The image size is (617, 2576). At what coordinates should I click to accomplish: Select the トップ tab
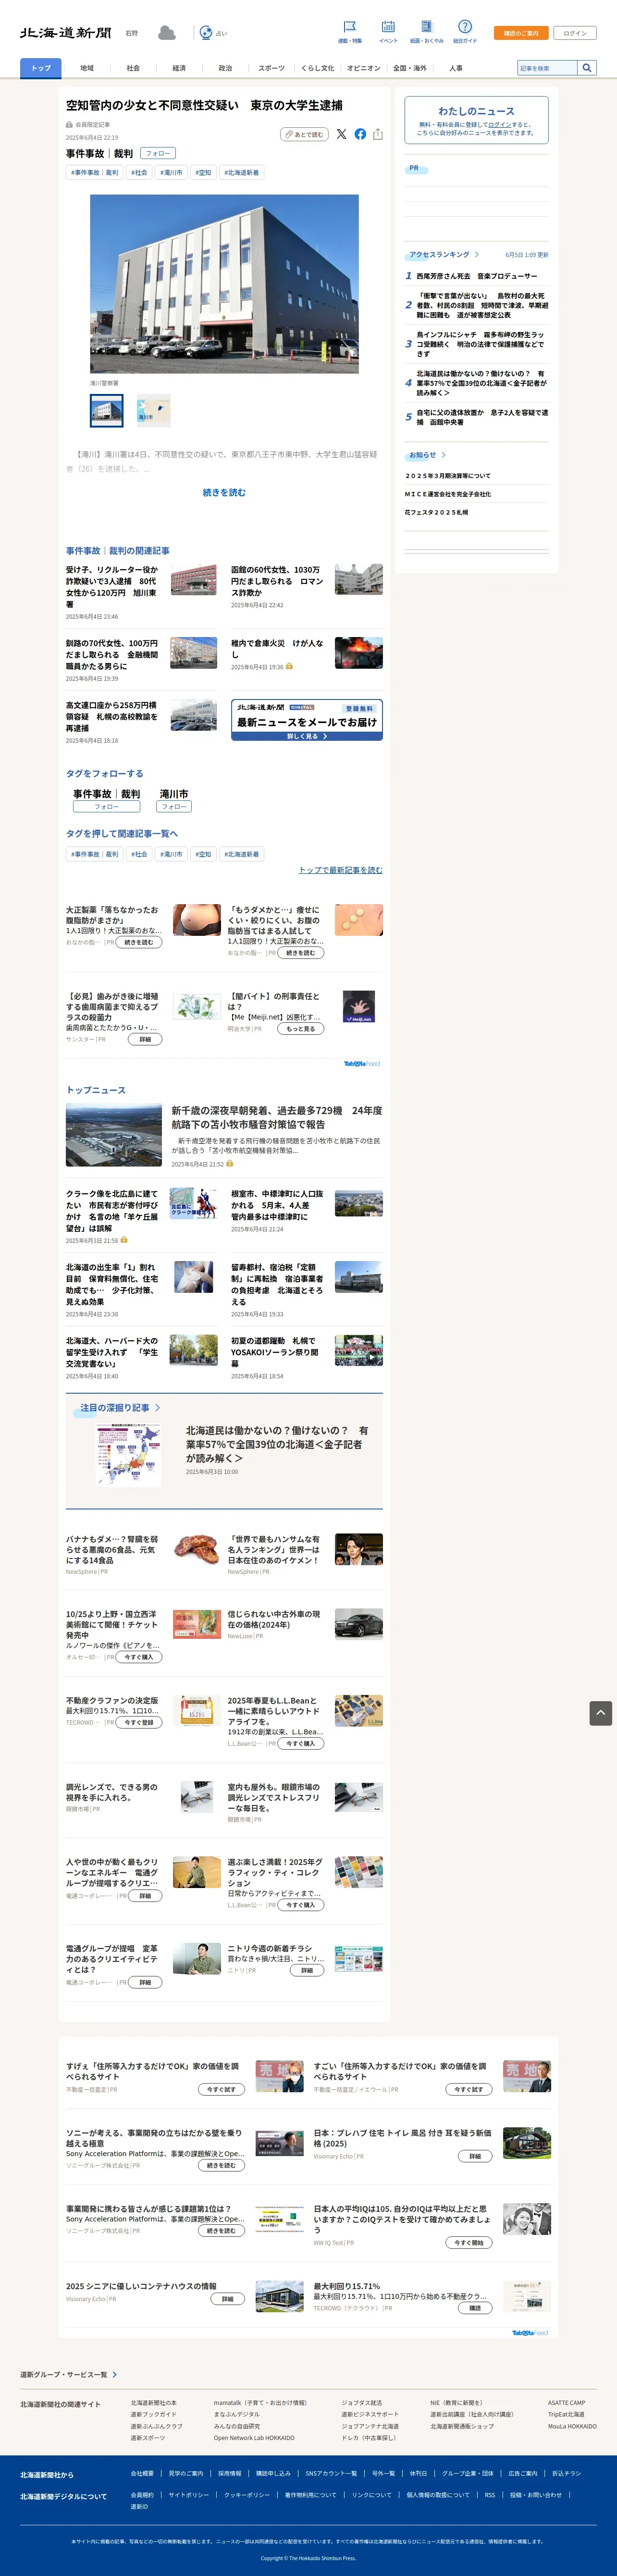[x=41, y=68]
